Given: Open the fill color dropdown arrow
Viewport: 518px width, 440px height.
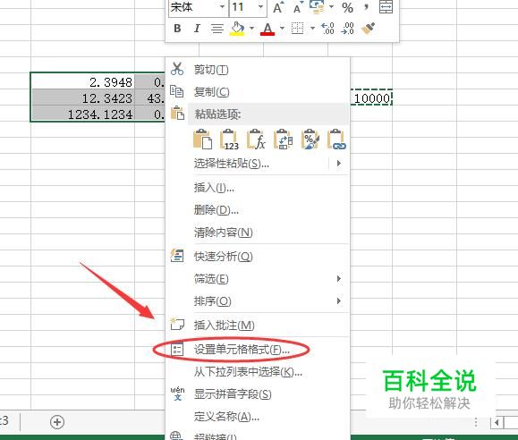Looking at the screenshot, I should click(252, 29).
